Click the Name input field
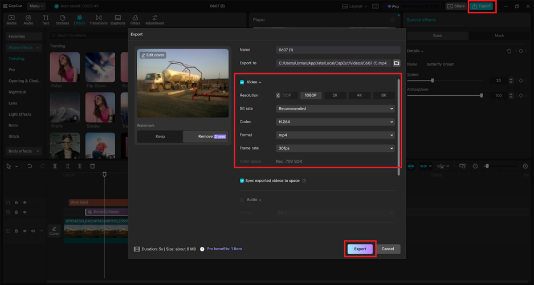Screen dimensions: 534x285 coord(337,50)
